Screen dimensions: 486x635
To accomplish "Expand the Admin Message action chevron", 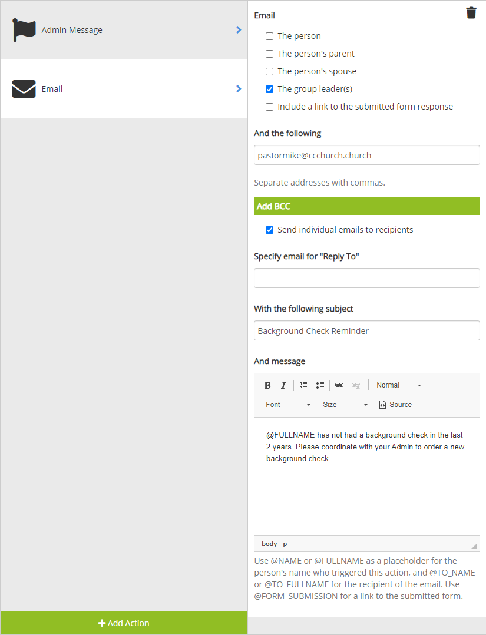I will pos(239,29).
